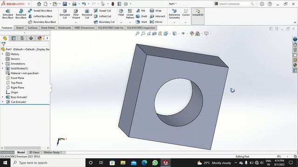Open ConfigurationManager tab
Viewport: 298px width, 167px height.
tap(22, 38)
